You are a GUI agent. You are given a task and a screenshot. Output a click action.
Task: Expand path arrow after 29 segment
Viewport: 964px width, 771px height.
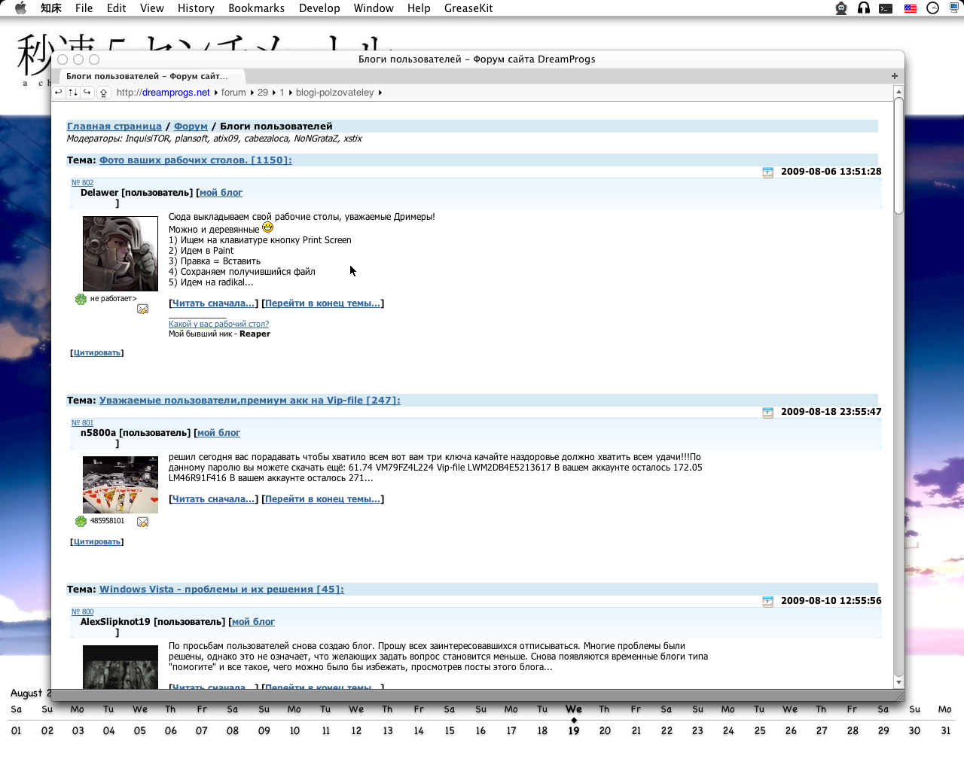click(274, 93)
